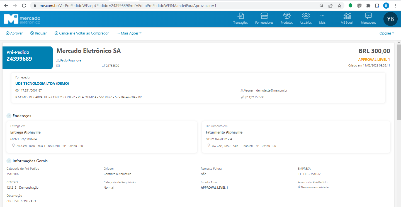Click the phone icon next to 21753500

[104, 66]
